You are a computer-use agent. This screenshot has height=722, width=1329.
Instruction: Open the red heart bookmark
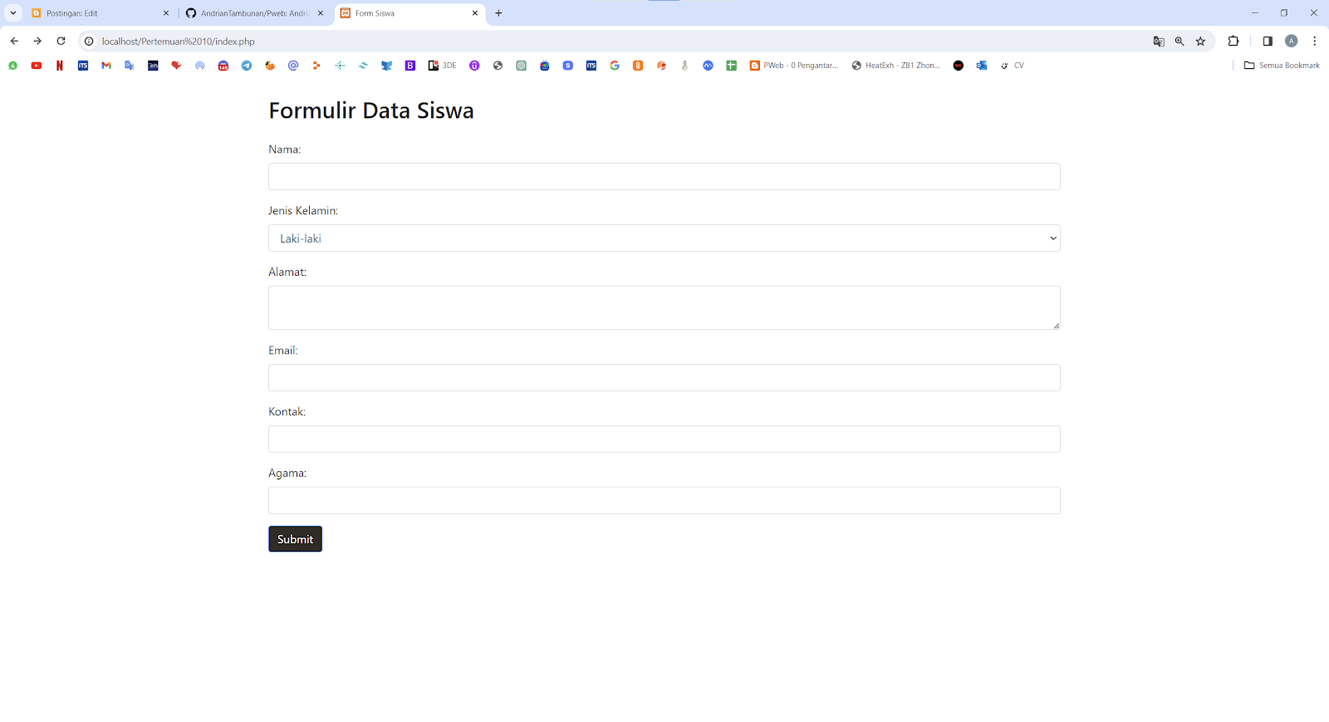pos(176,66)
